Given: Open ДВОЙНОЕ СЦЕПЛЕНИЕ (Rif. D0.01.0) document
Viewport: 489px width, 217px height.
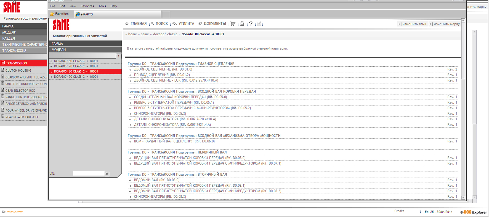Looking at the screenshot, I should point(163,69).
